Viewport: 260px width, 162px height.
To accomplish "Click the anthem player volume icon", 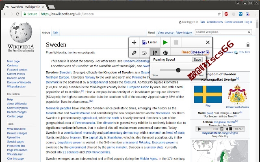I will pyautogui.click(x=229, y=129).
